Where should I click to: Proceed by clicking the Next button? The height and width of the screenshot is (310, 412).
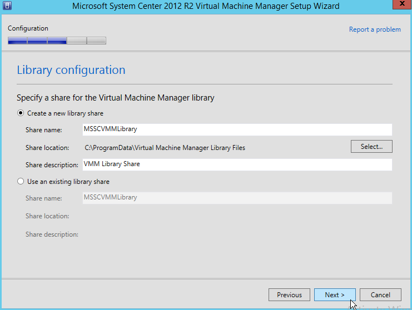tap(335, 295)
